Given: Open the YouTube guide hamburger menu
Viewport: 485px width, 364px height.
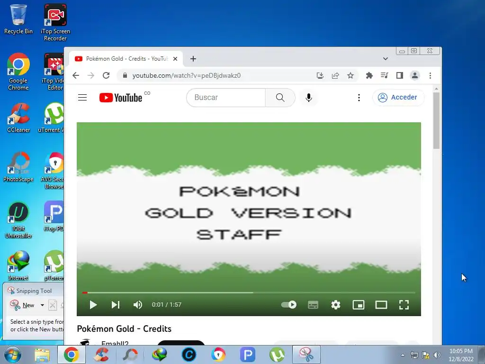Looking at the screenshot, I should pyautogui.click(x=82, y=98).
